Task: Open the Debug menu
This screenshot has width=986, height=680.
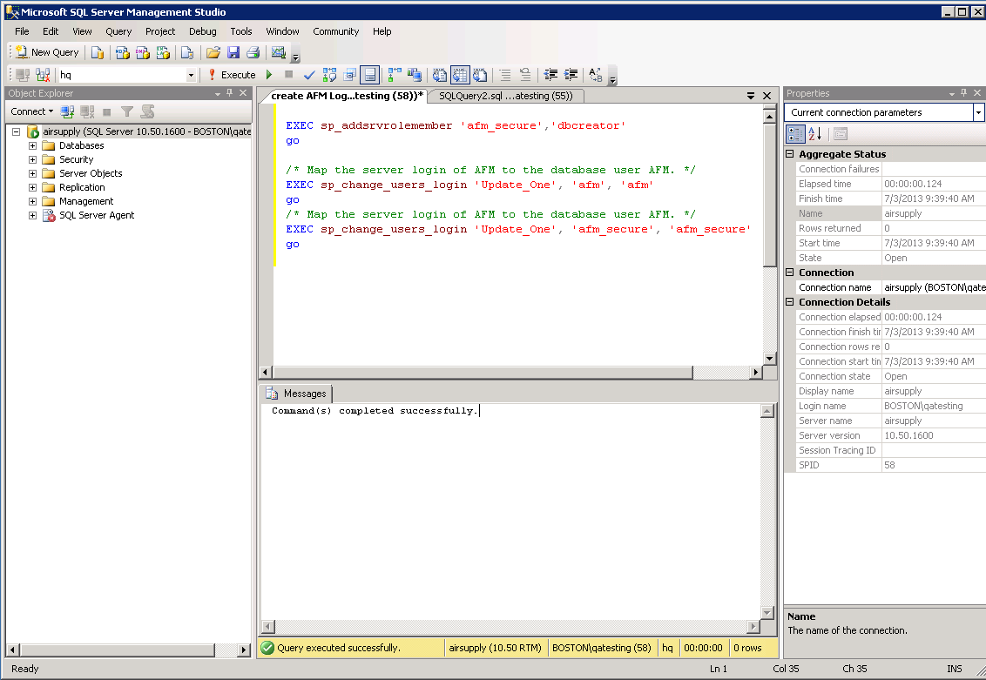Action: click(x=202, y=31)
